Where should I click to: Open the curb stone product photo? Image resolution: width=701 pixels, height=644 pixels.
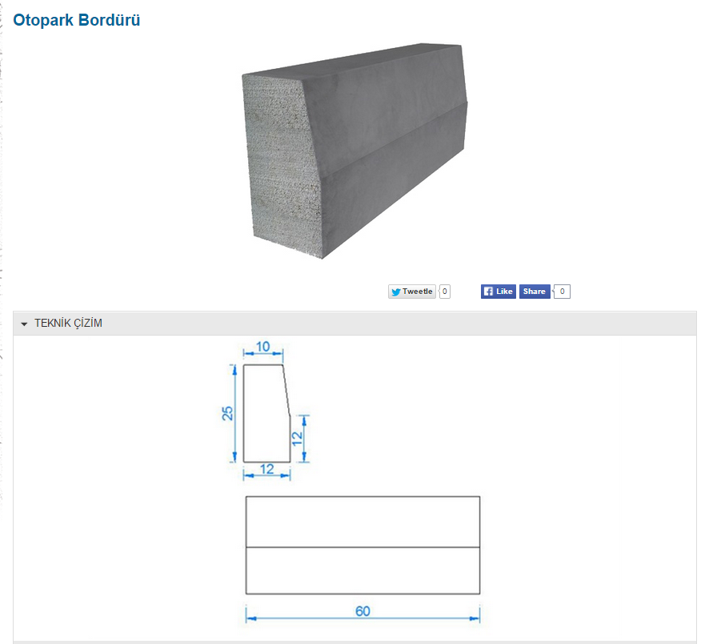(355, 151)
